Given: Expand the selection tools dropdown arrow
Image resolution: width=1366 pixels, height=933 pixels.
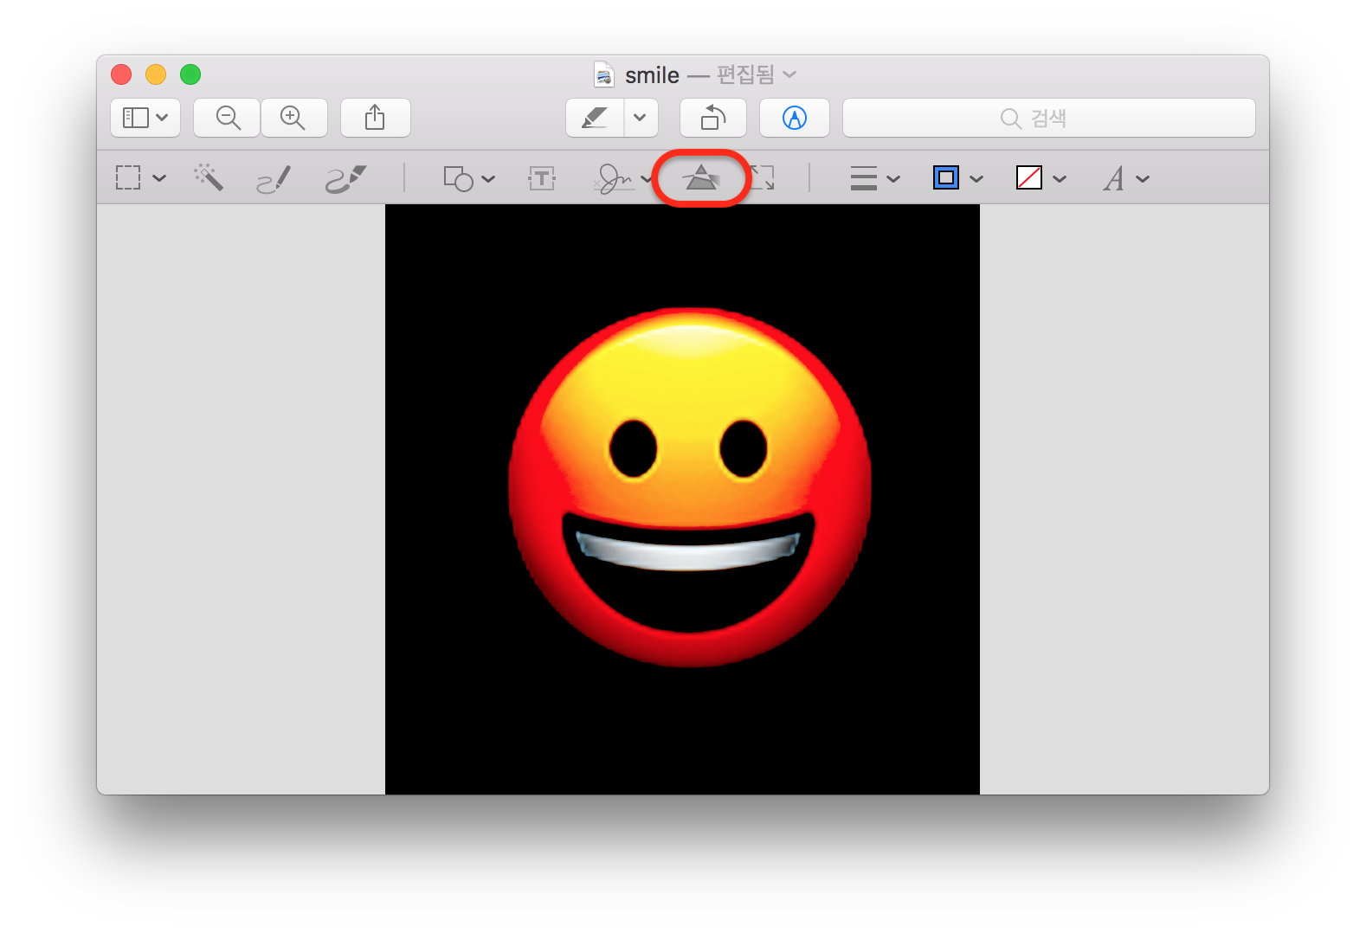Looking at the screenshot, I should click(159, 178).
